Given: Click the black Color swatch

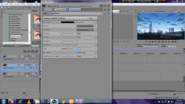Looking at the screenshot, I should (67, 22).
